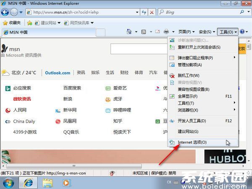Select 兼容性视图设置(B) menu item
Image resolution: width=252 pixels, height=189 pixels.
click(203, 89)
